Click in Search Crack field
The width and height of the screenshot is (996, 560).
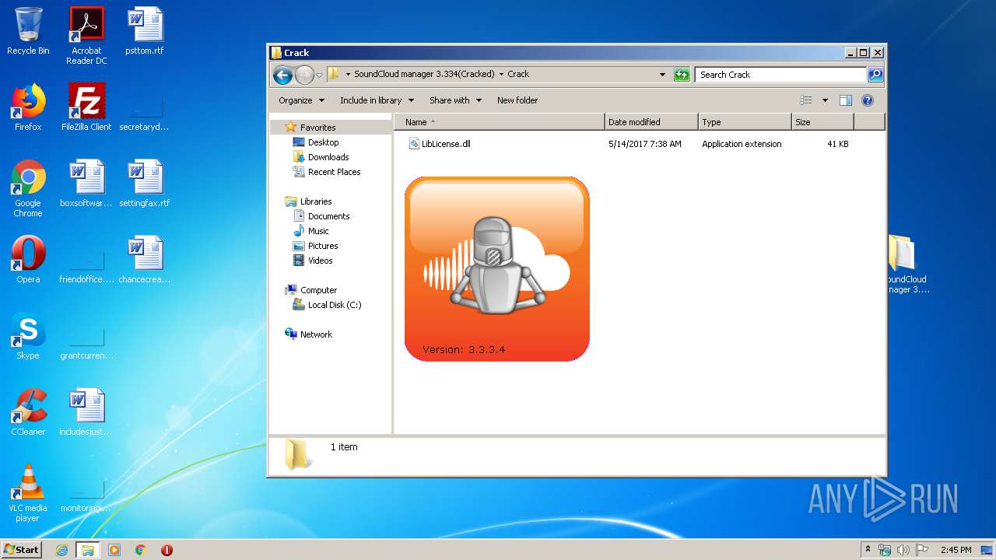tap(780, 75)
